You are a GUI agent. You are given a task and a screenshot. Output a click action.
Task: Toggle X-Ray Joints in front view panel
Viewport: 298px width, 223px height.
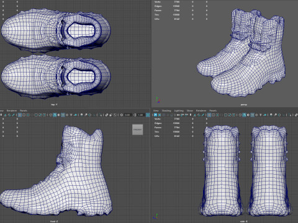115,115
